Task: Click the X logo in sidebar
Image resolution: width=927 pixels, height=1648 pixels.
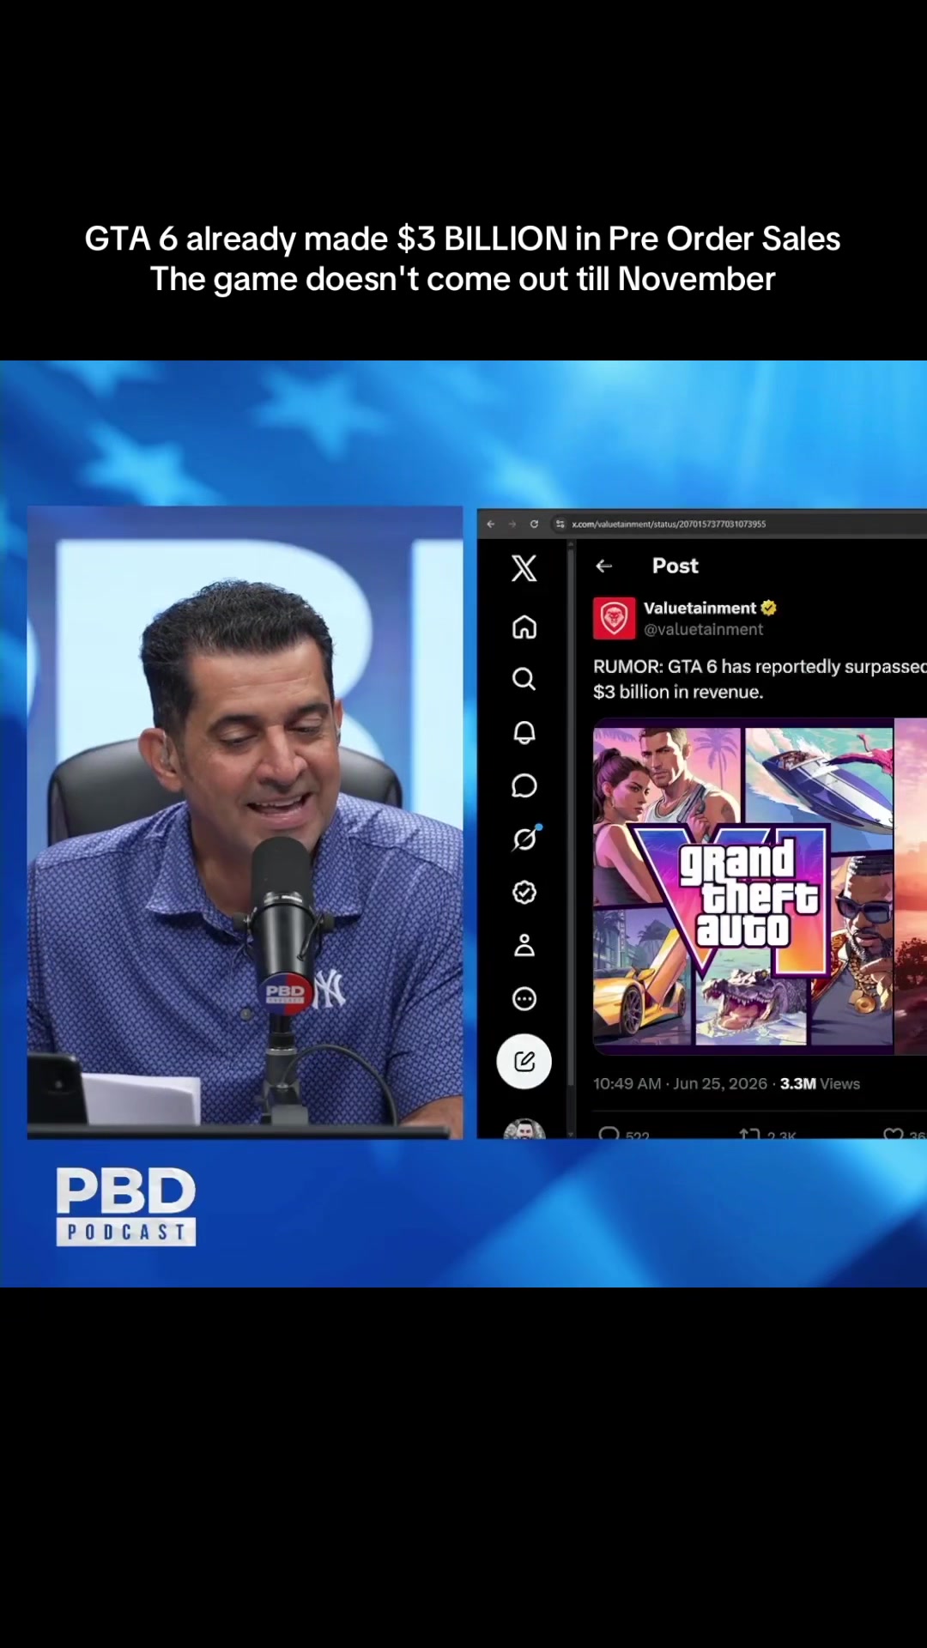Action: (524, 568)
